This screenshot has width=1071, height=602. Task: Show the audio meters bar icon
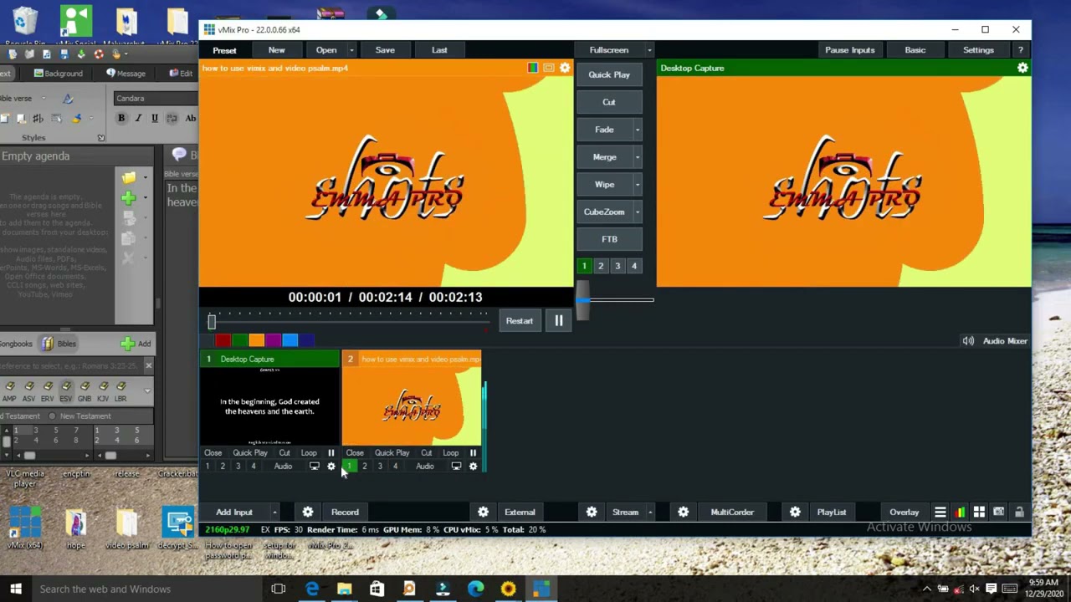click(x=960, y=513)
